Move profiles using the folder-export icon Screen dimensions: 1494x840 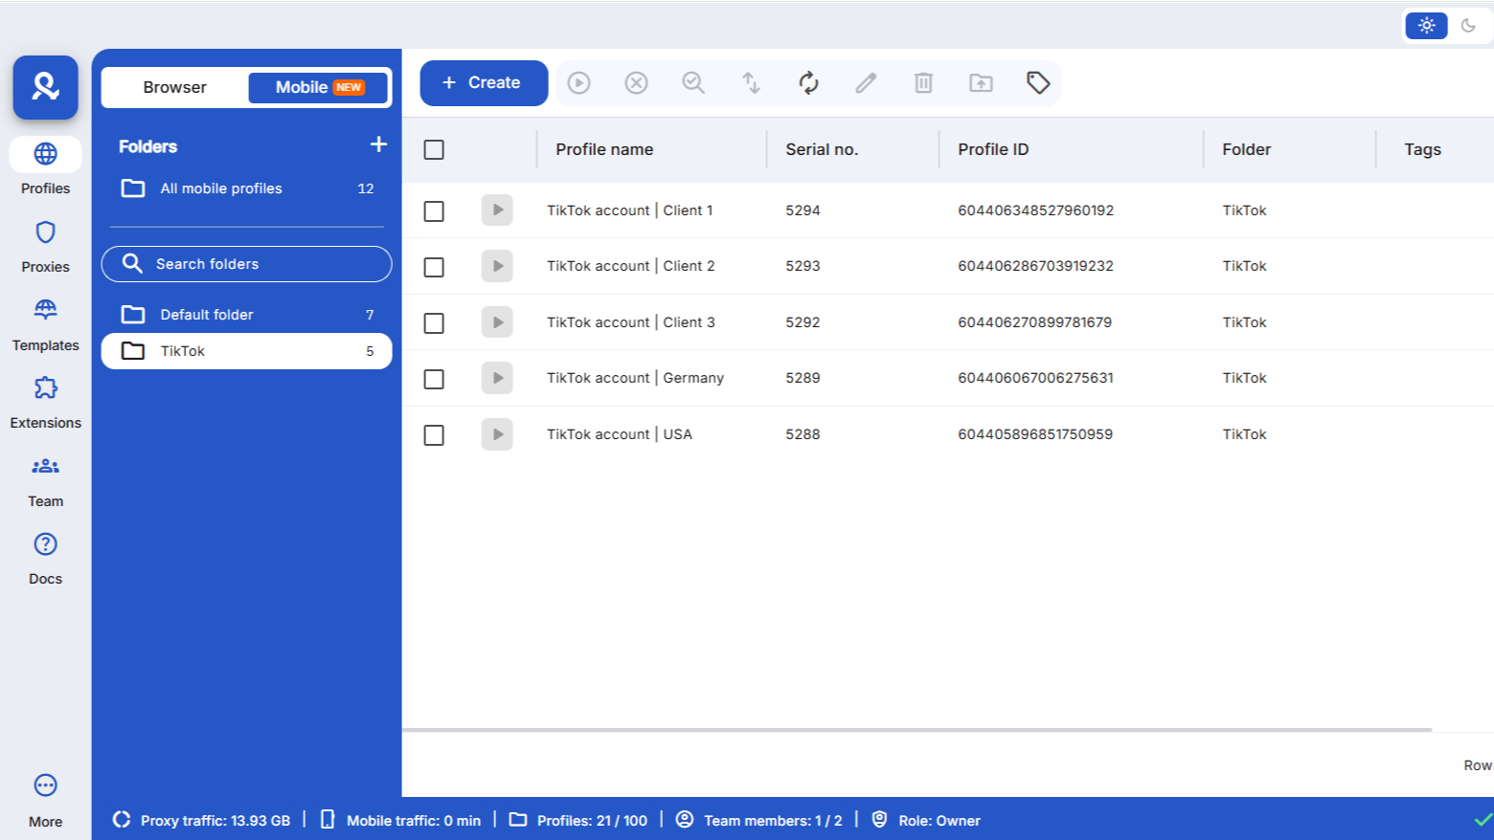981,82
